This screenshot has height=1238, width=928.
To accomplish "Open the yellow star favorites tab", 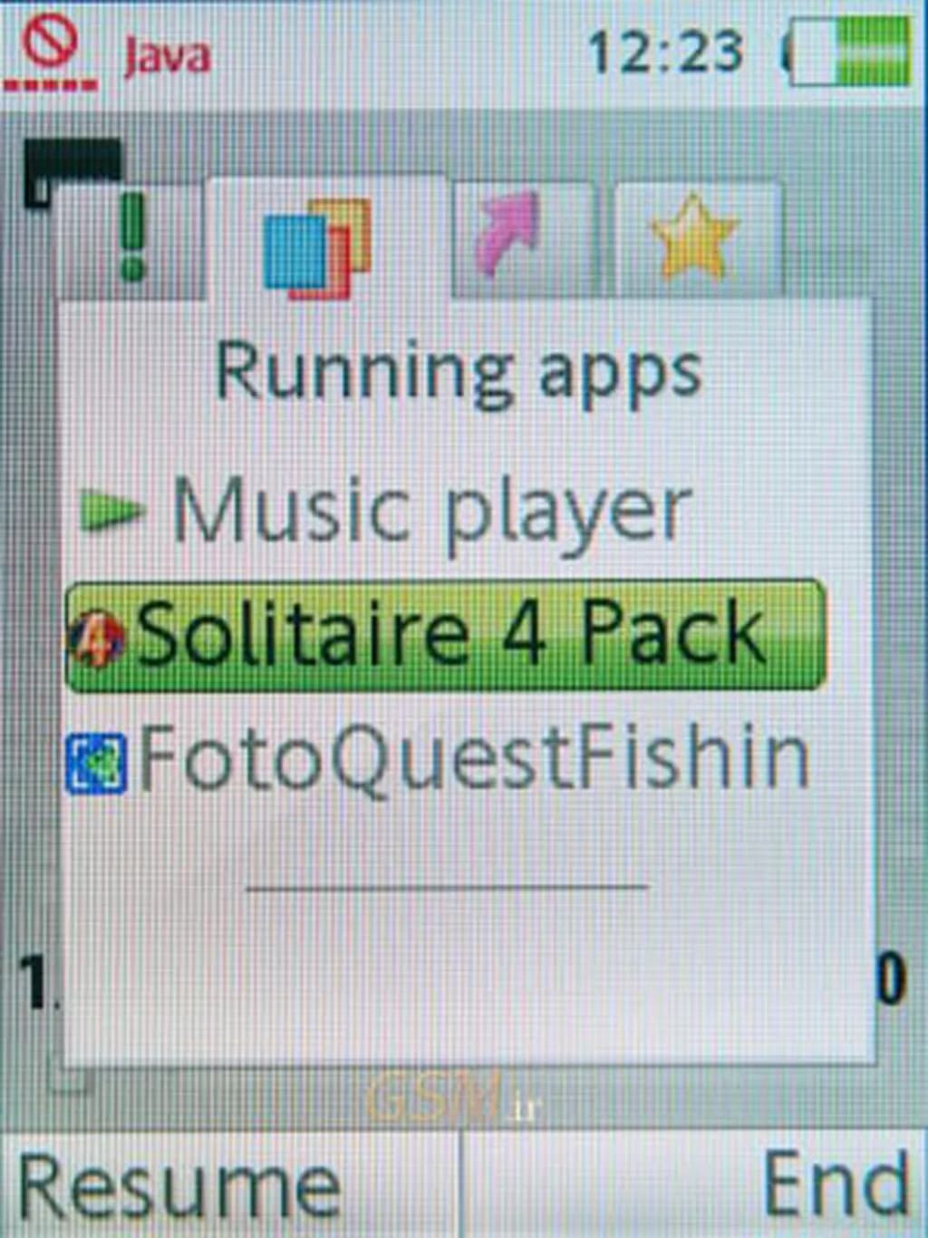I will tap(696, 238).
